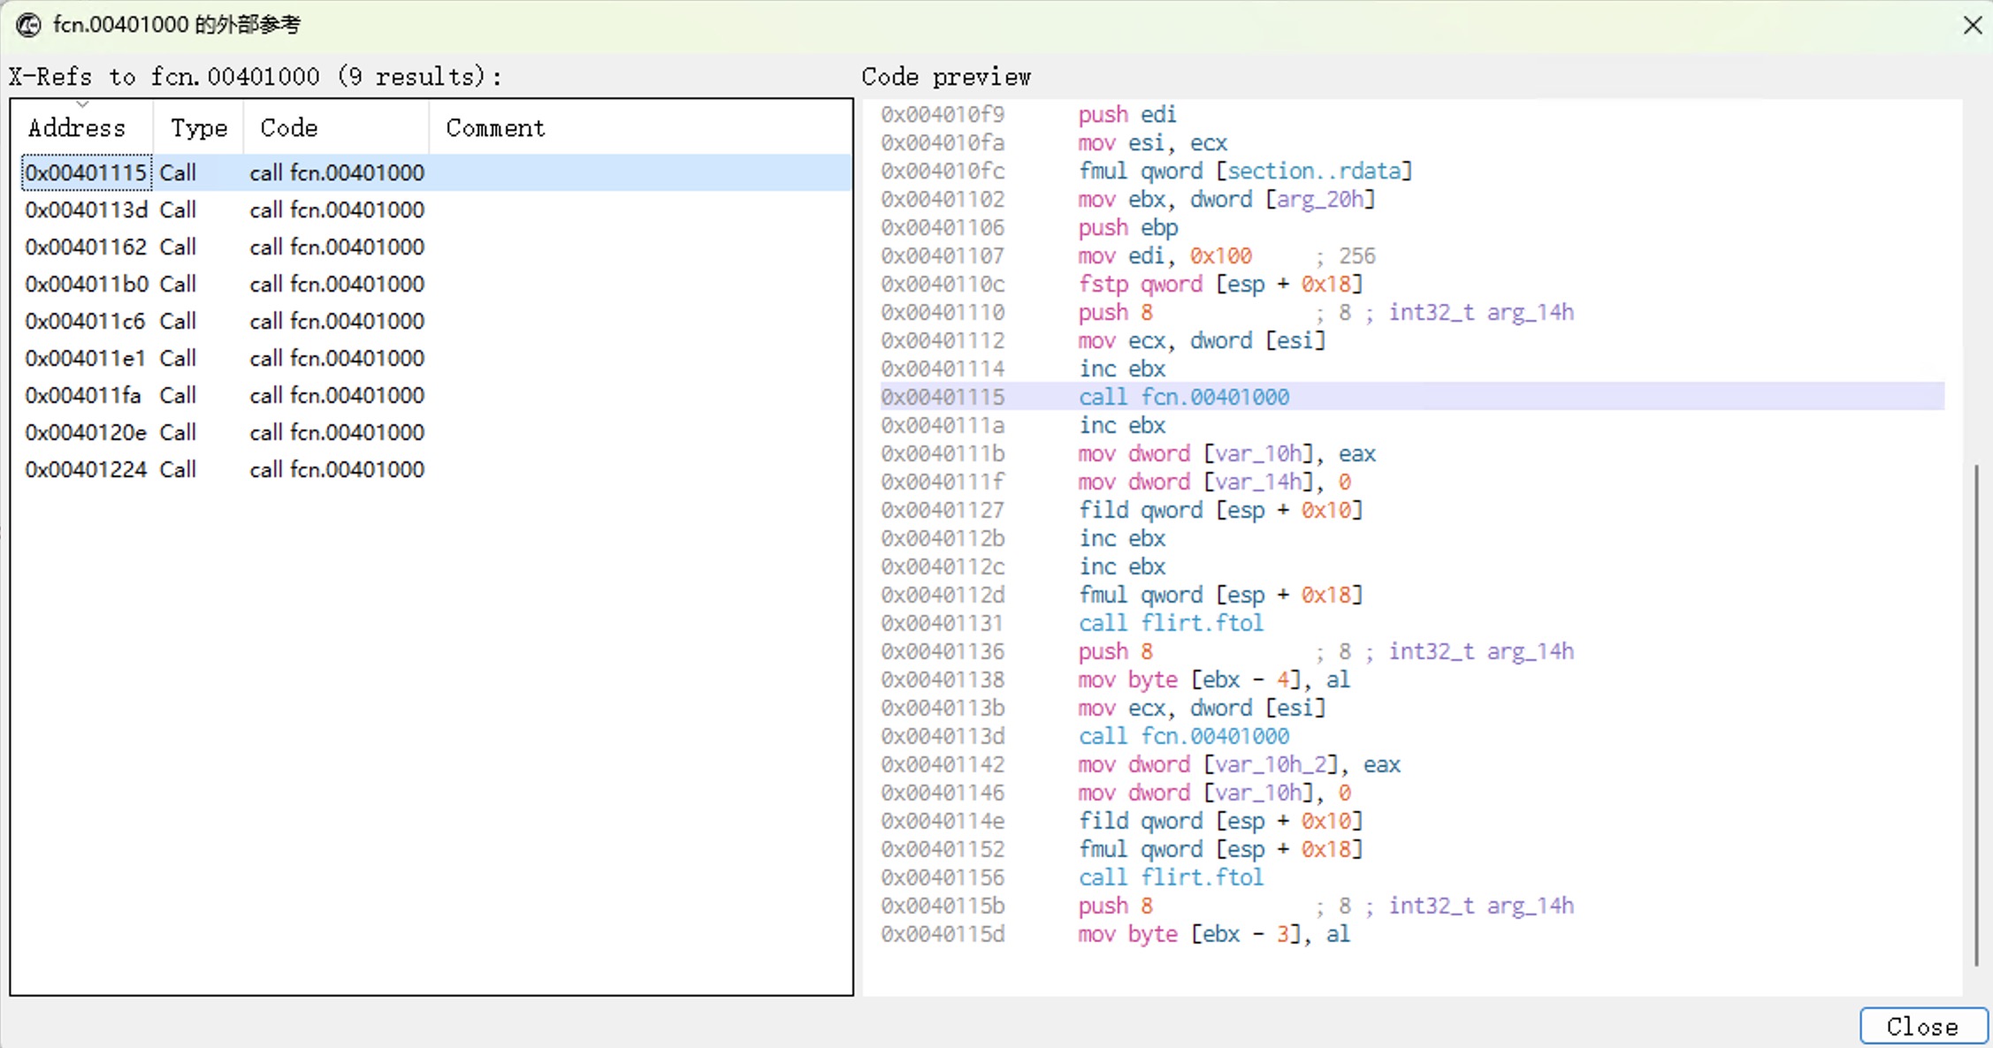This screenshot has height=1048, width=1993.
Task: Click the Code column header
Action: click(288, 128)
